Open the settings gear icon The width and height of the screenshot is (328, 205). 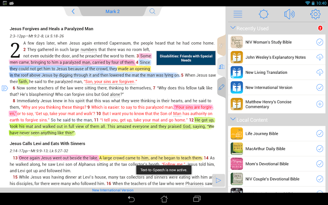[x=315, y=14]
